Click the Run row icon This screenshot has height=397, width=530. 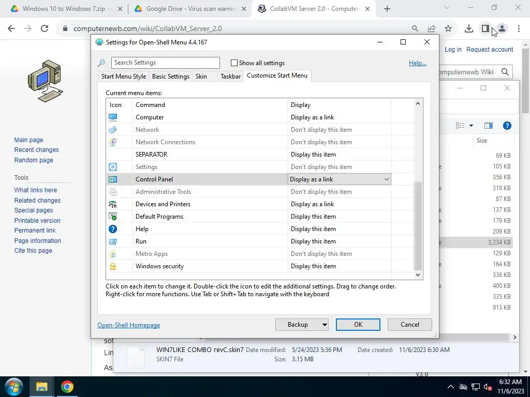(x=112, y=241)
